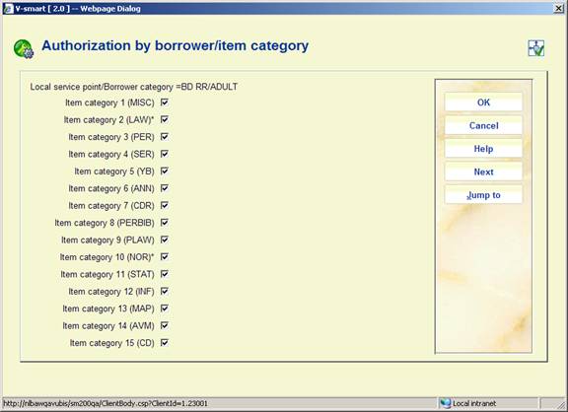Uncheck Item category 1 (MISC)
Screen dimensions: 568x412
165,103
